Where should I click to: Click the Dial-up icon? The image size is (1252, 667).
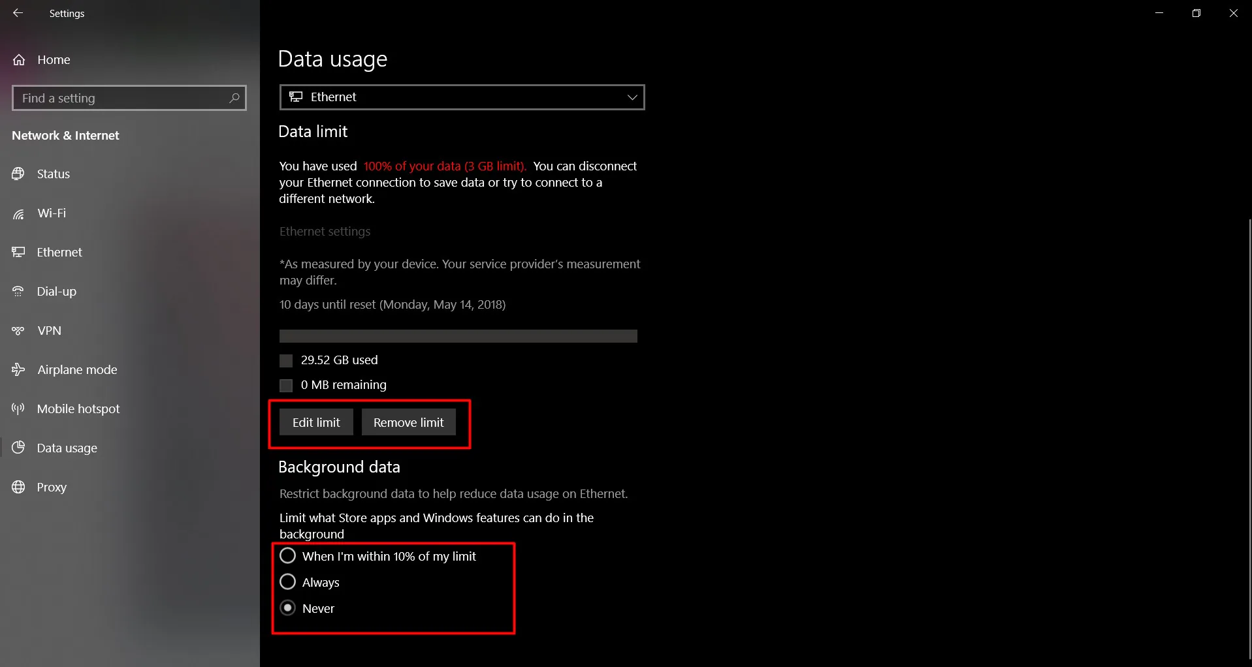(x=18, y=291)
